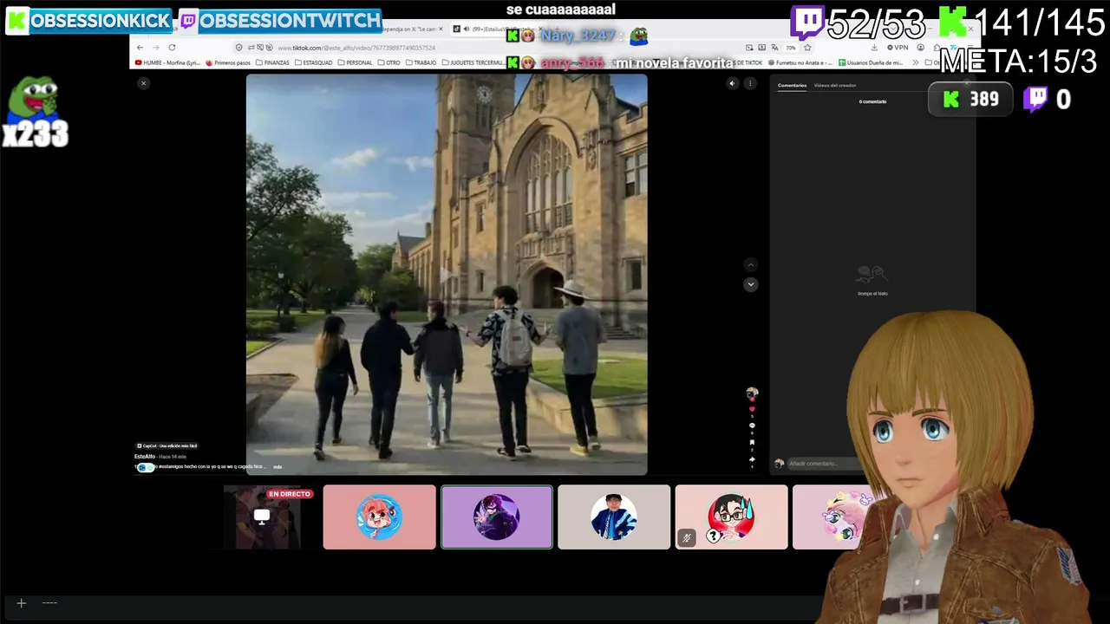1110x624 pixels.
Task: Open the browser profile account icon
Action: tap(920, 48)
